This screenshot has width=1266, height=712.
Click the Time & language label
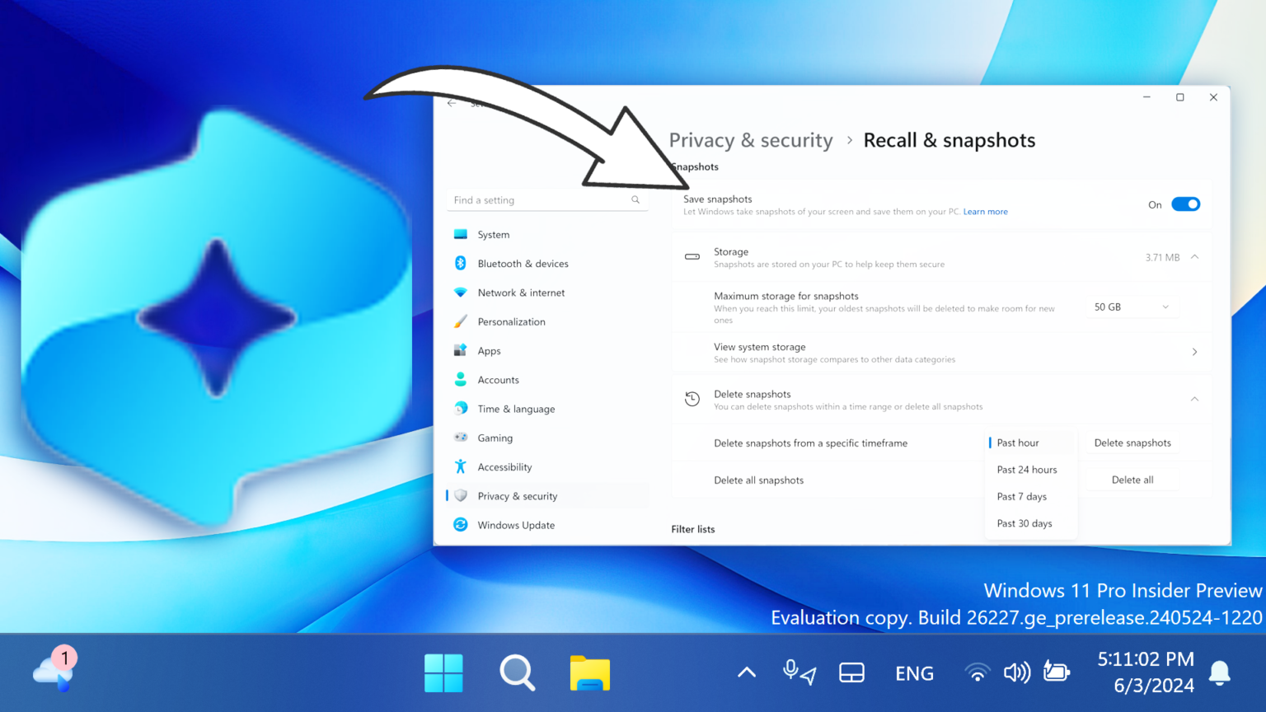pos(516,409)
